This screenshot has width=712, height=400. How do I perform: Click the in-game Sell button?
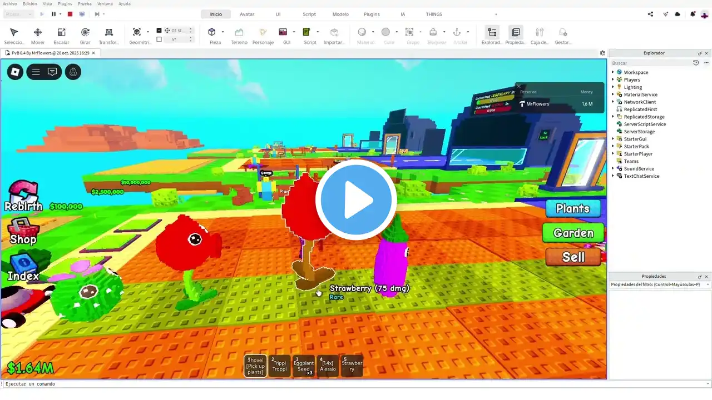pyautogui.click(x=573, y=257)
